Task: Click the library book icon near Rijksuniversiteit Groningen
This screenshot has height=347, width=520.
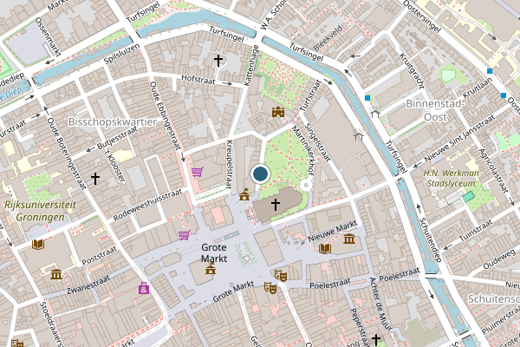Action: [38, 245]
